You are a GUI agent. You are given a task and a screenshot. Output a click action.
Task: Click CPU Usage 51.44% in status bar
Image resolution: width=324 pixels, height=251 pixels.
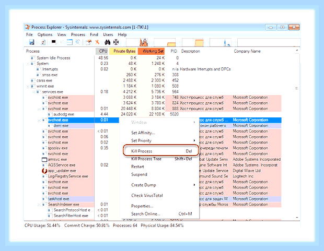click(x=42, y=225)
